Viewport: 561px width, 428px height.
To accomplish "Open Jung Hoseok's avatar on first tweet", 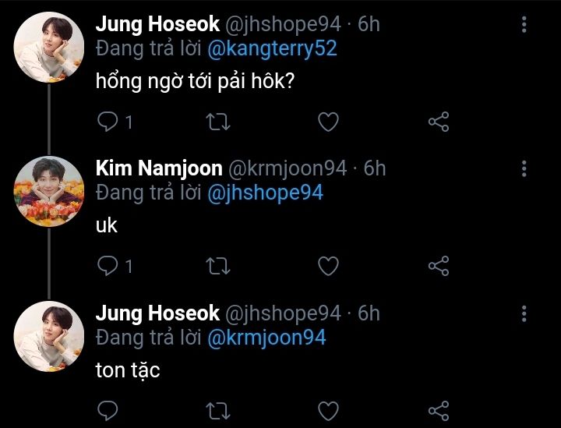I will (51, 48).
